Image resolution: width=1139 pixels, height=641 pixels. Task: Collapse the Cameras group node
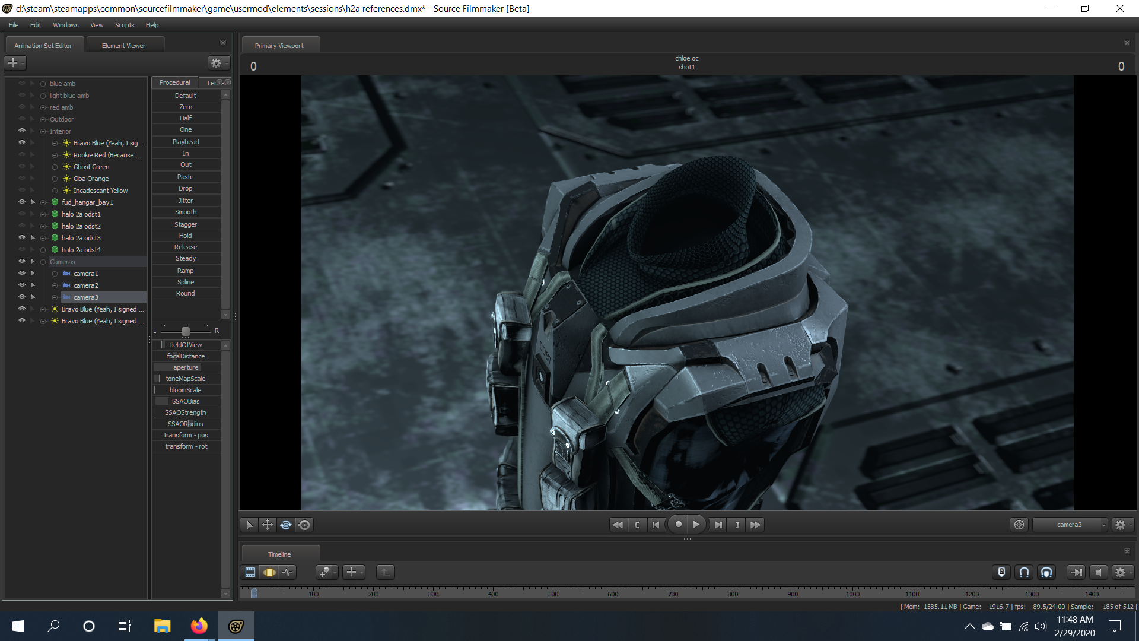point(43,262)
